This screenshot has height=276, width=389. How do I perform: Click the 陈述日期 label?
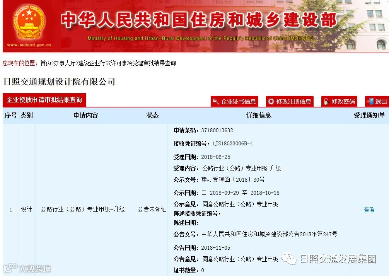pyautogui.click(x=186, y=223)
